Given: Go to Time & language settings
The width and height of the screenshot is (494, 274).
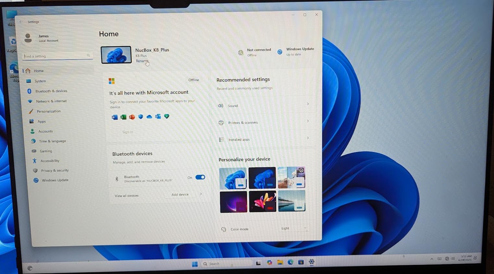Looking at the screenshot, I should [52, 141].
